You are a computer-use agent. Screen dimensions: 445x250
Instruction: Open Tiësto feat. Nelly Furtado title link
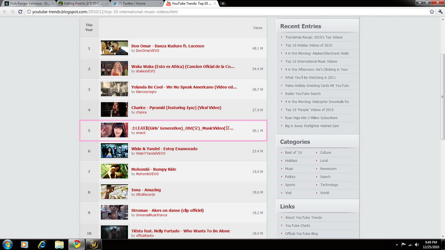click(x=180, y=231)
